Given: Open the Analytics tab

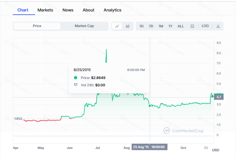Looking at the screenshot, I should tap(113, 10).
